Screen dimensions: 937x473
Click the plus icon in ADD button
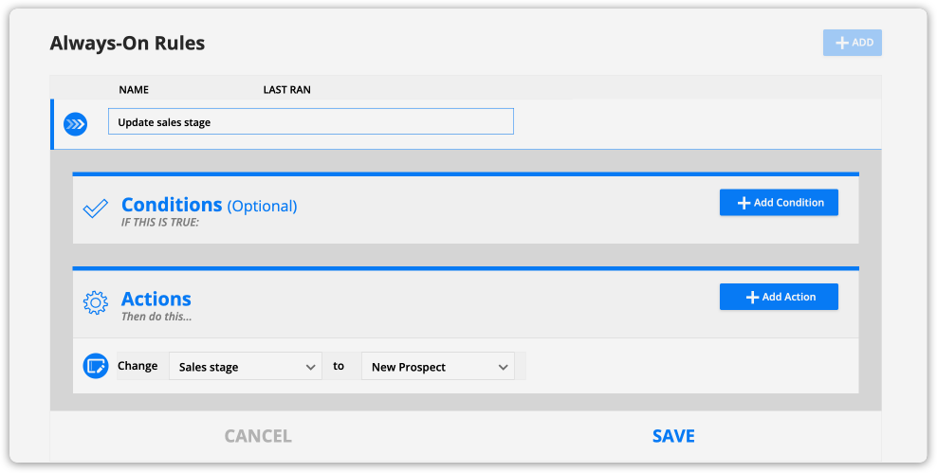(842, 43)
